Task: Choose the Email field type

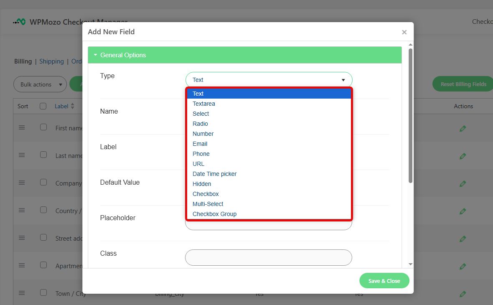Action: pos(269,144)
